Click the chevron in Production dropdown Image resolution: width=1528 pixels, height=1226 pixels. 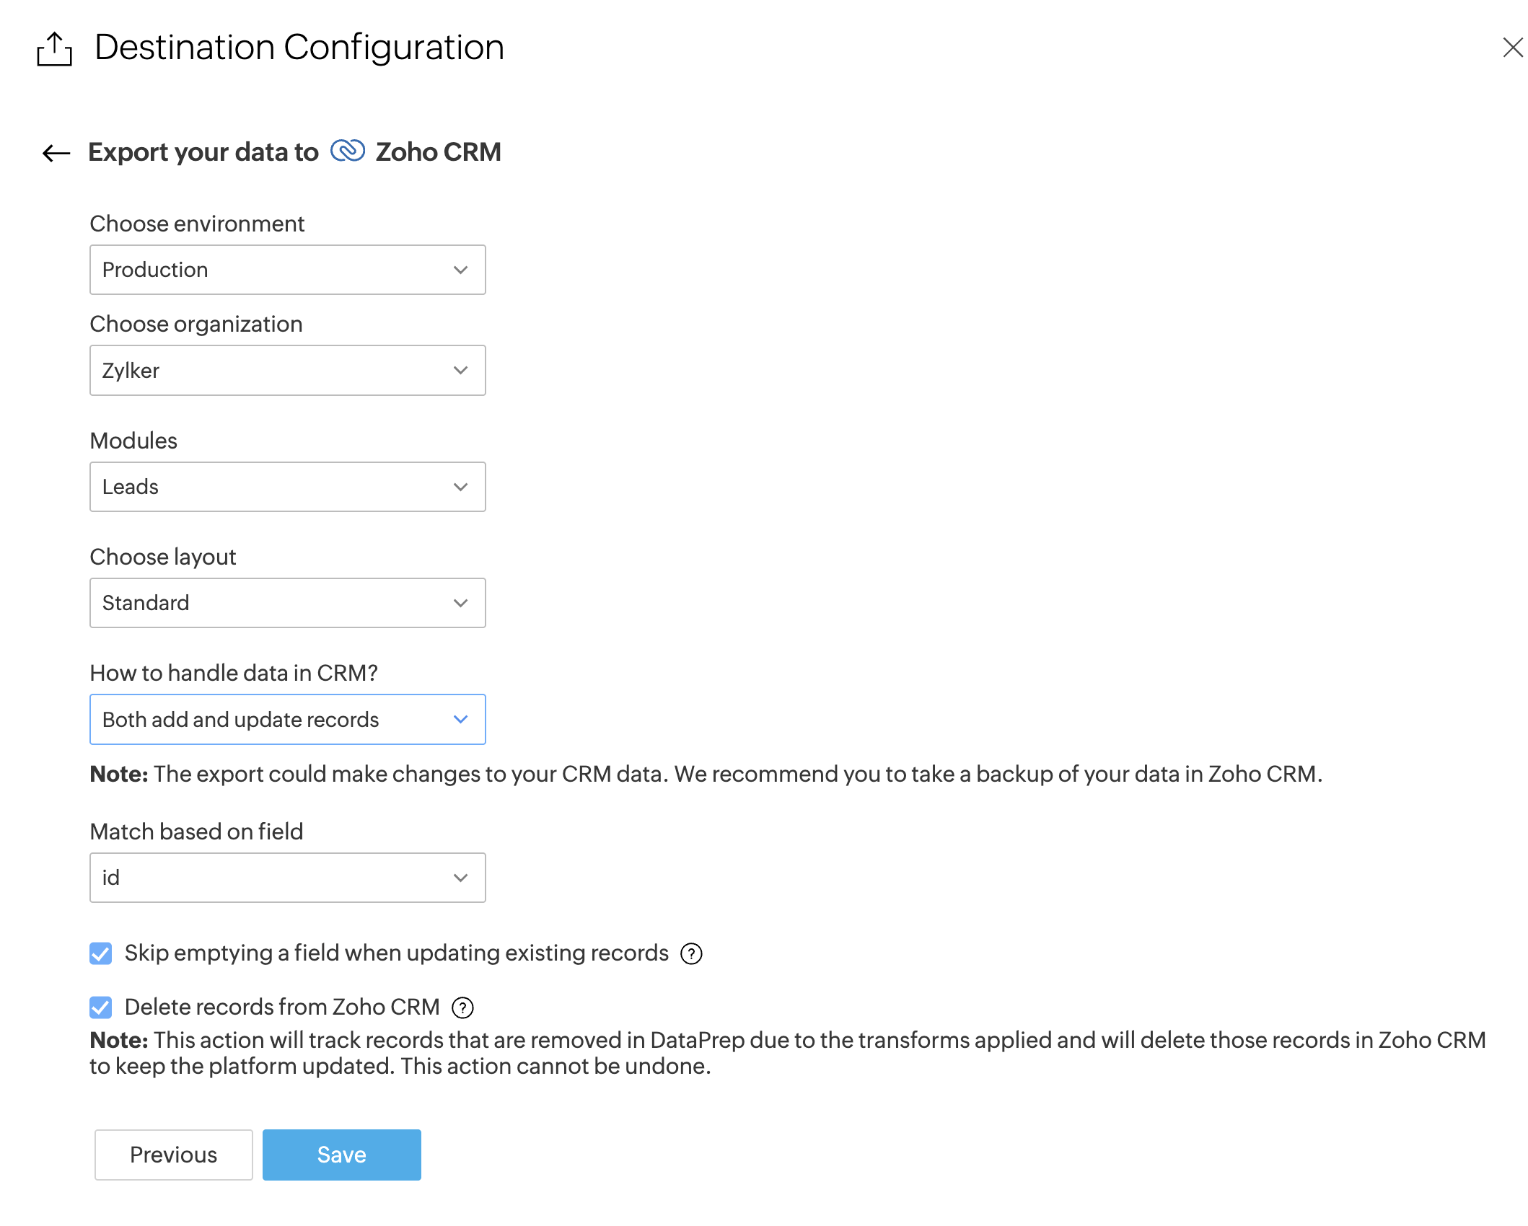[461, 270]
